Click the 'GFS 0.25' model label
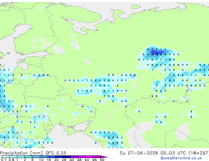Viewport: 209px width, 161px height. [56, 153]
